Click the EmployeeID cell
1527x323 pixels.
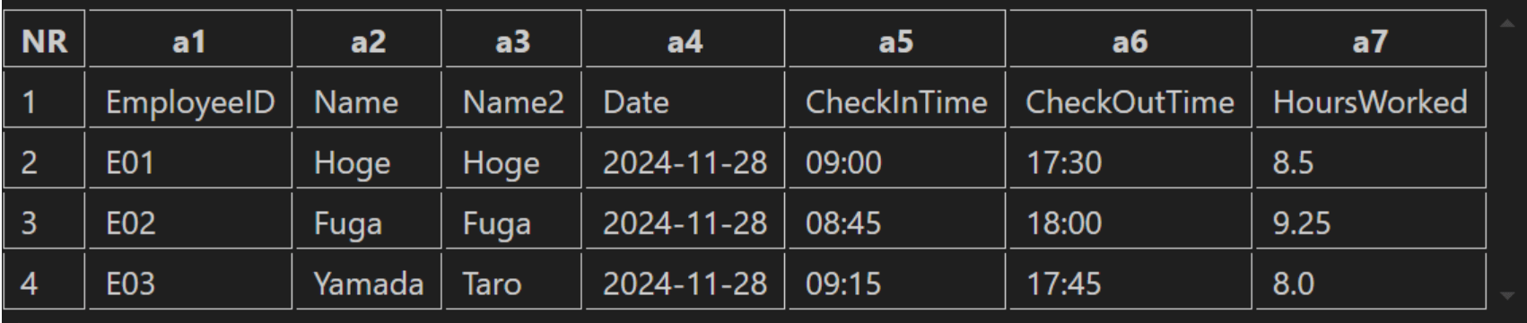190,100
